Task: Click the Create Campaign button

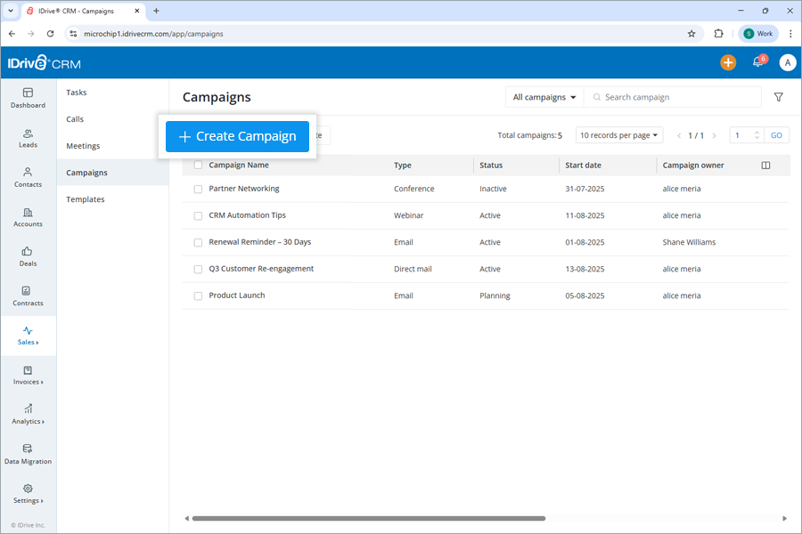Action: [x=236, y=136]
